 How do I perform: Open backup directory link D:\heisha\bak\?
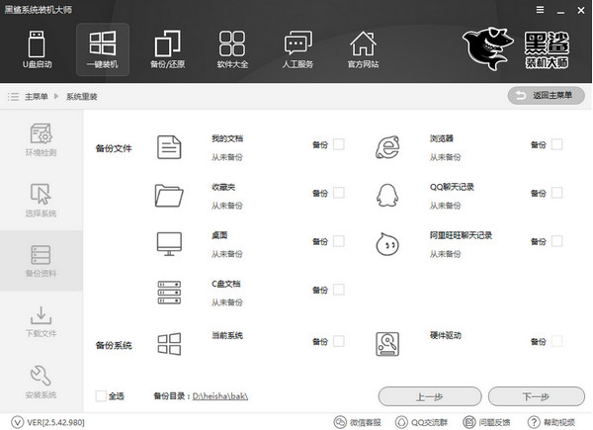coord(220,396)
